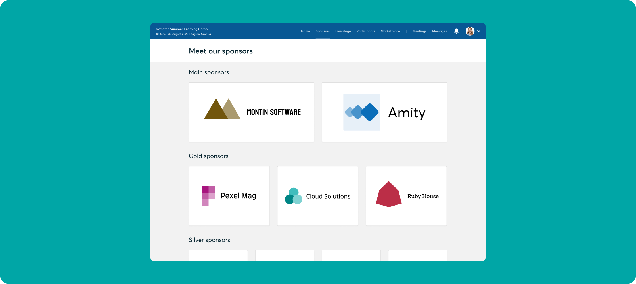Open the Messages page
The image size is (636, 284).
pyautogui.click(x=440, y=31)
